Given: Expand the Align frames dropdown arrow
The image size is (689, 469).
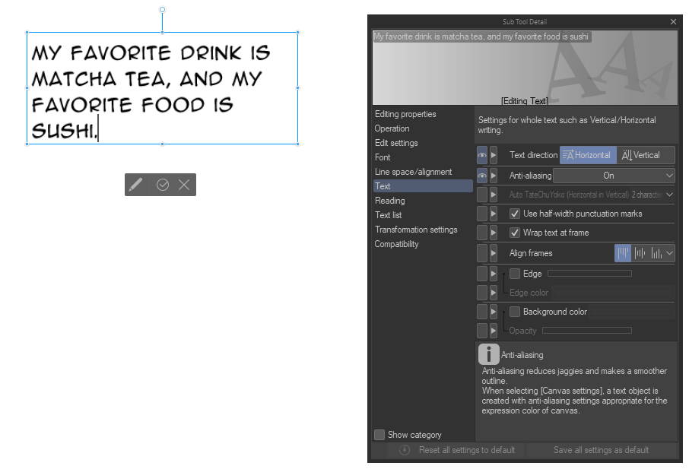Looking at the screenshot, I should click(670, 253).
